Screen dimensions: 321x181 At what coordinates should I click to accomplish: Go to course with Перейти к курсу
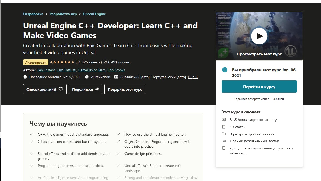[x=259, y=86]
